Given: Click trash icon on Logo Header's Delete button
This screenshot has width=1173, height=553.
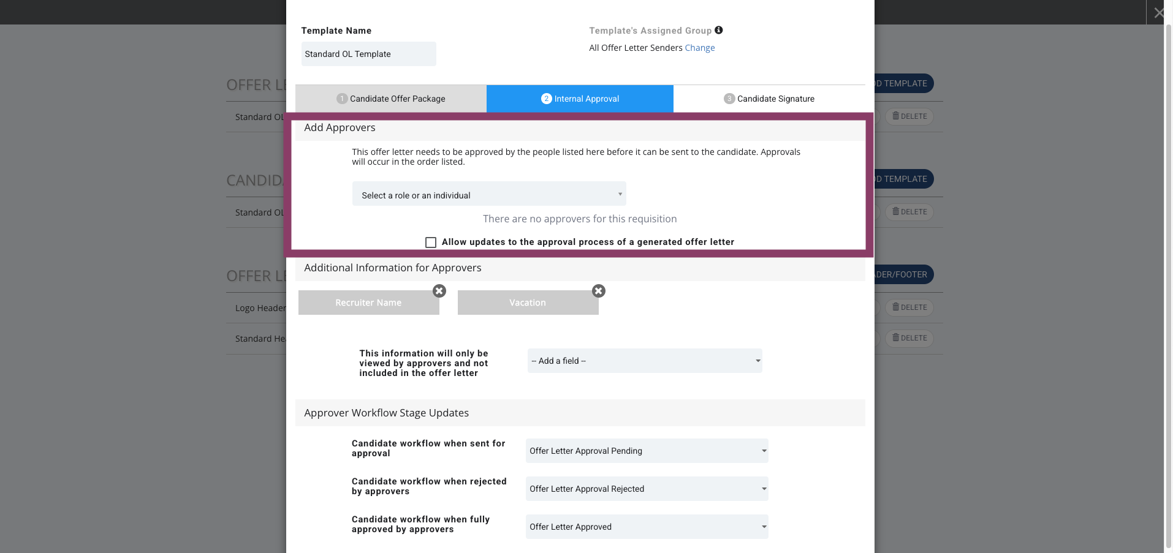Looking at the screenshot, I should point(895,307).
